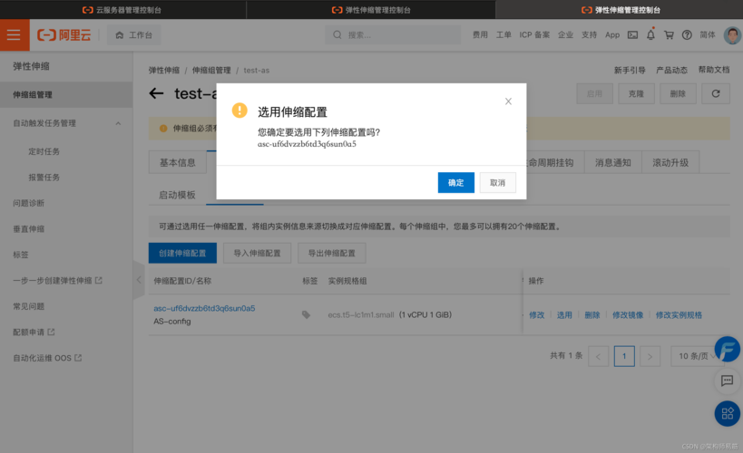Collapse the 自动触发任务管理 section
The width and height of the screenshot is (743, 453).
click(x=118, y=123)
